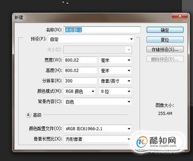Click the 名称 name input field
This screenshot has width=193, height=161.
pos(102,30)
